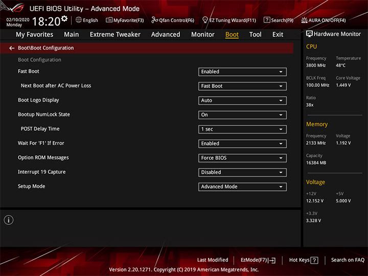Click the memory capacity 16384 MB value
The width and height of the screenshot is (368, 276).
tap(316, 163)
